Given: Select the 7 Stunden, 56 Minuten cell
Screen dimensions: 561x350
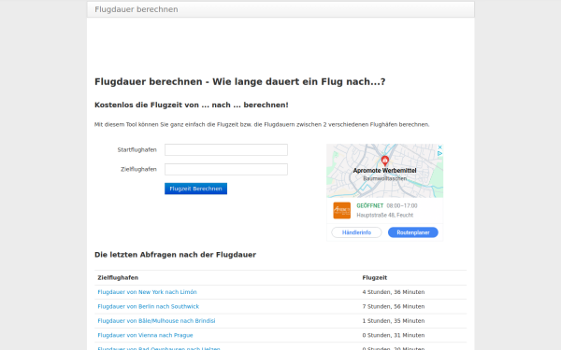Looking at the screenshot, I should (394, 306).
